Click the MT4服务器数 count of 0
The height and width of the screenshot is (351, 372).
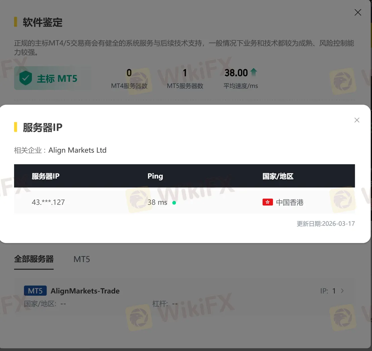point(129,73)
